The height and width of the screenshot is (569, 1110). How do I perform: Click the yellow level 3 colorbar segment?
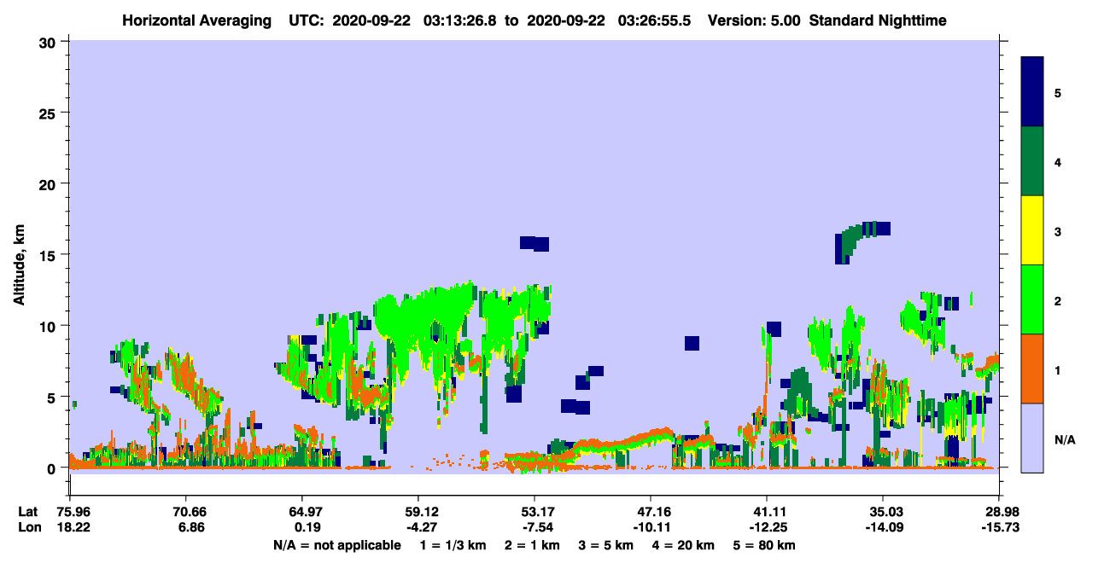pos(1032,229)
